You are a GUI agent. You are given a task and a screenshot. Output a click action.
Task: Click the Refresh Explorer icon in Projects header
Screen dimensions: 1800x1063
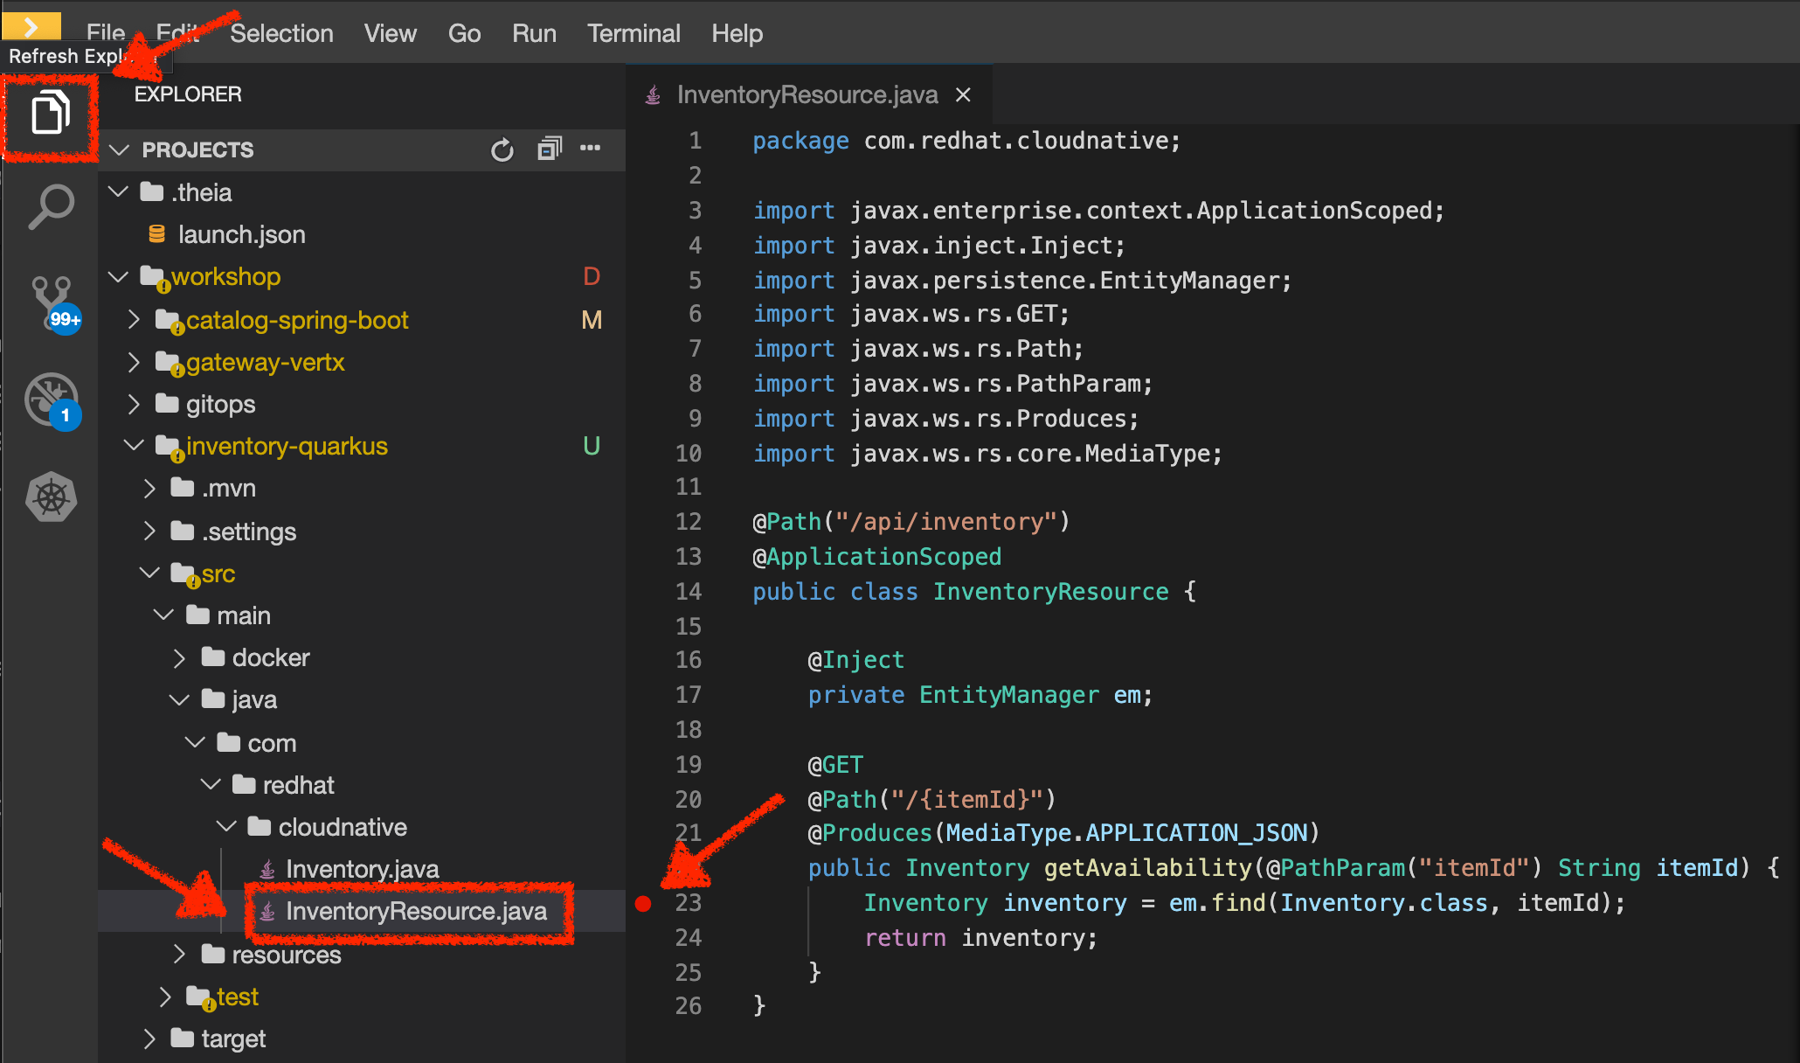[502, 150]
